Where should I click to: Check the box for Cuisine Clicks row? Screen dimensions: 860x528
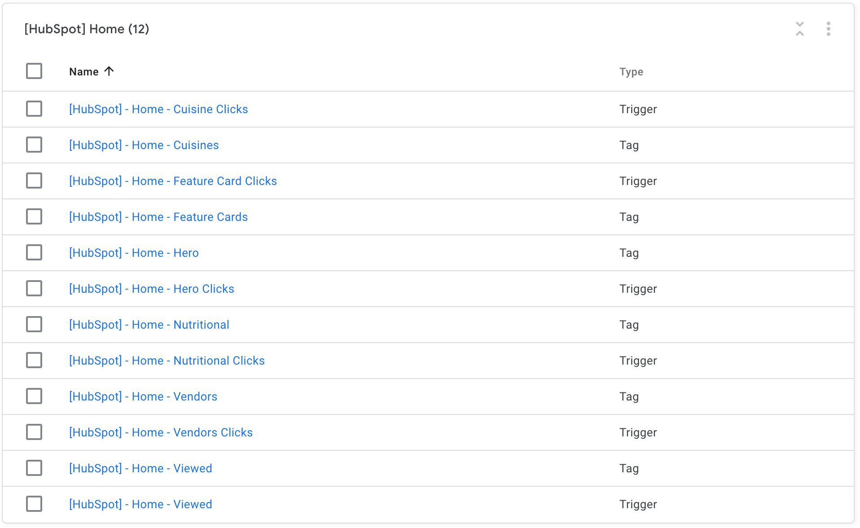34,109
